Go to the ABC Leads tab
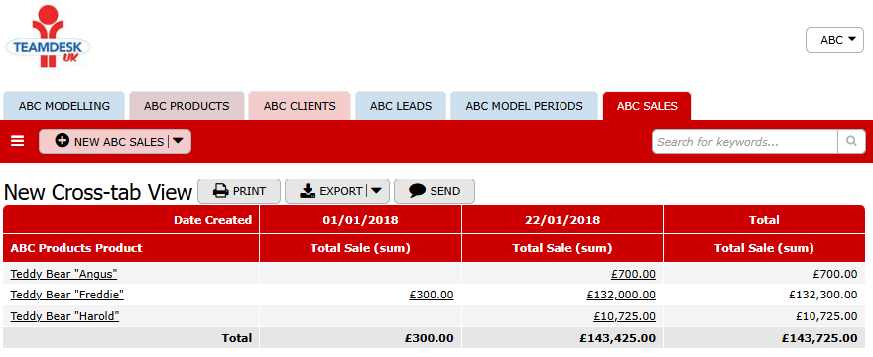This screenshot has height=357, width=873. click(x=401, y=106)
